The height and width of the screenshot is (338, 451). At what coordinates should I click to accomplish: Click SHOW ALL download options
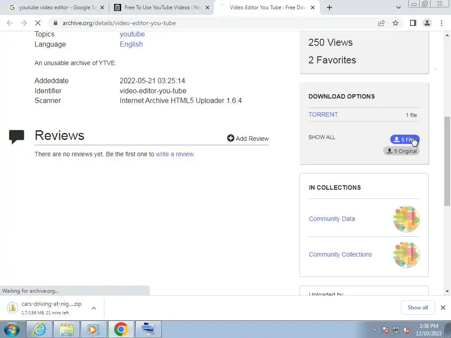pyautogui.click(x=322, y=137)
